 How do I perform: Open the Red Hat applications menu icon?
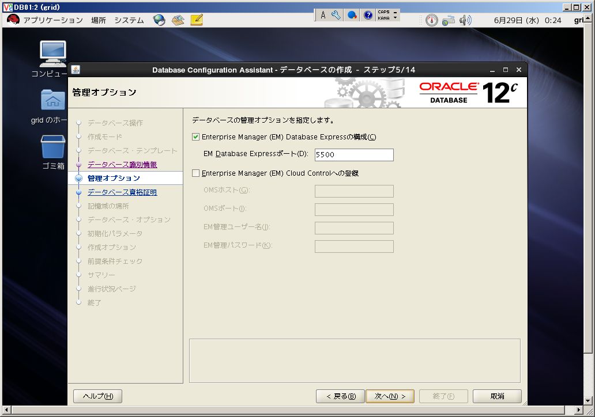click(x=13, y=20)
